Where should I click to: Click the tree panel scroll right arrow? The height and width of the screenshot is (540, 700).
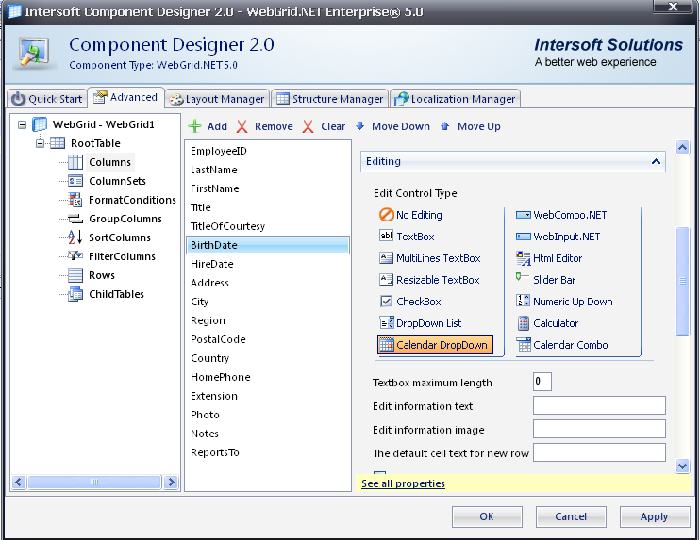(x=171, y=482)
